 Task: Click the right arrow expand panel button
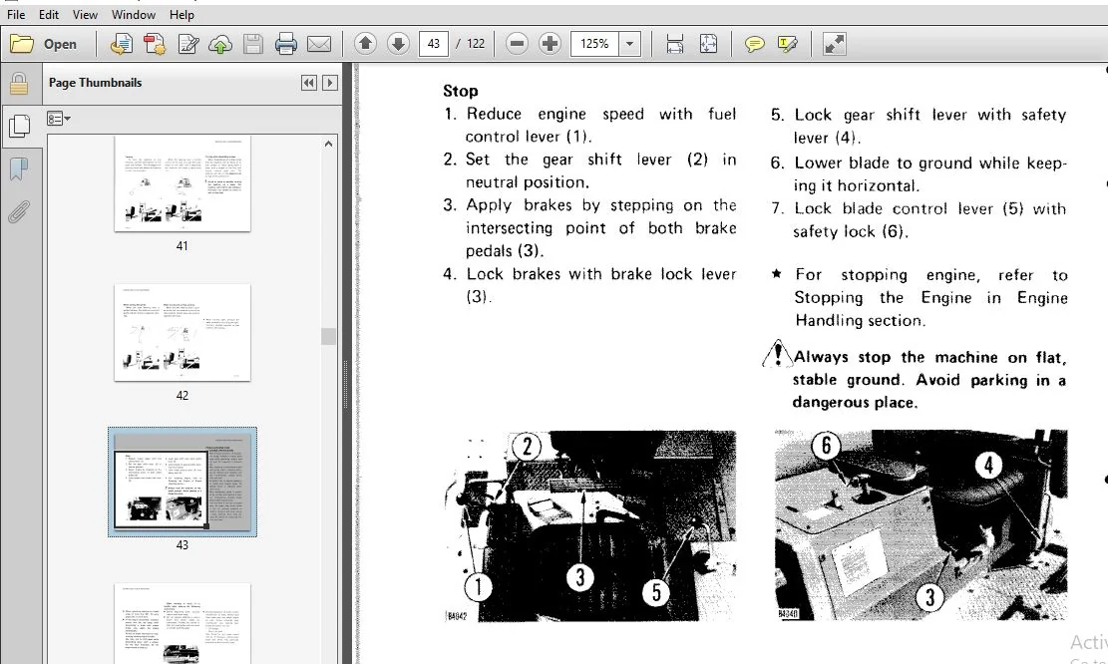(330, 83)
